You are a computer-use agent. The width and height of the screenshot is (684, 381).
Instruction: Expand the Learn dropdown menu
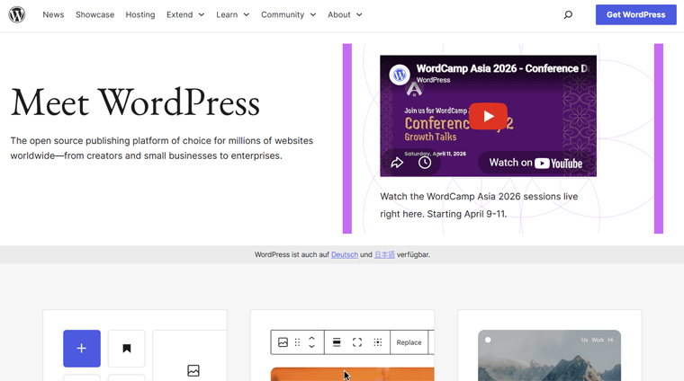233,14
